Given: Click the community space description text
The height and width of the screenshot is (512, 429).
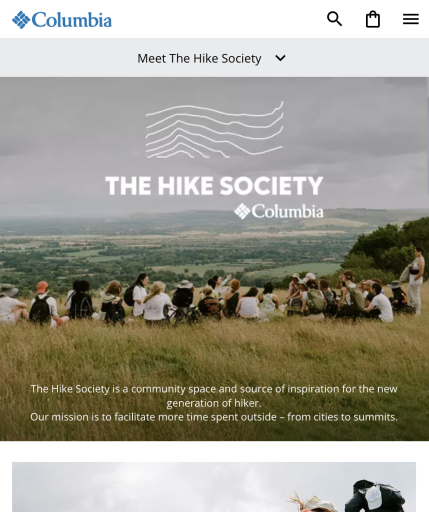Looking at the screenshot, I should pyautogui.click(x=214, y=396).
